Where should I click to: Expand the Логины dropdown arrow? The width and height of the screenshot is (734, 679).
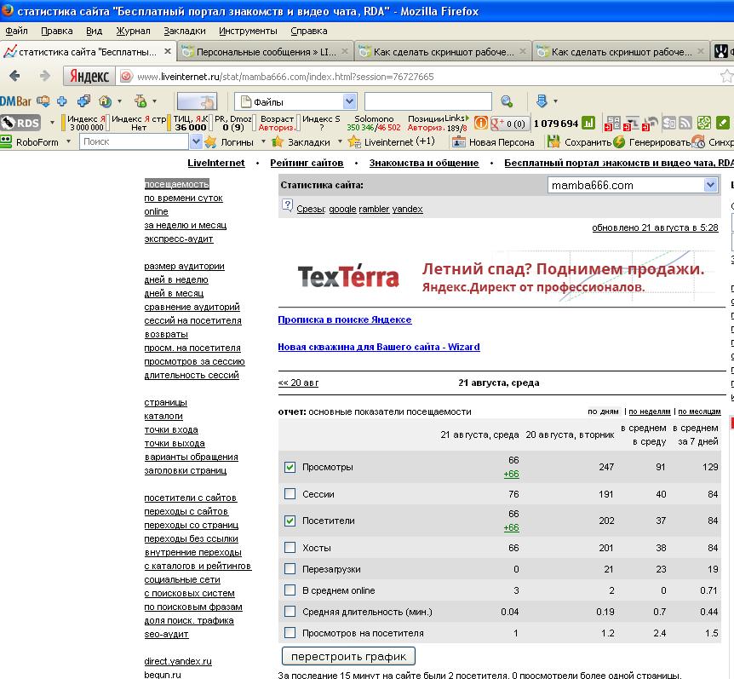click(263, 141)
